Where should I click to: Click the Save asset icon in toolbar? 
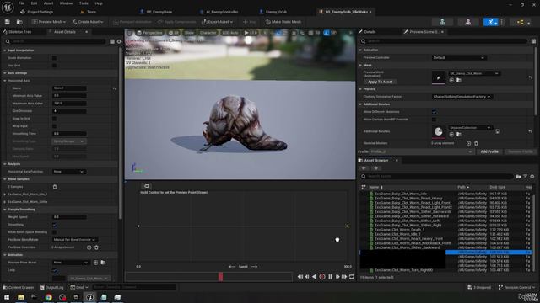pyautogui.click(x=8, y=22)
